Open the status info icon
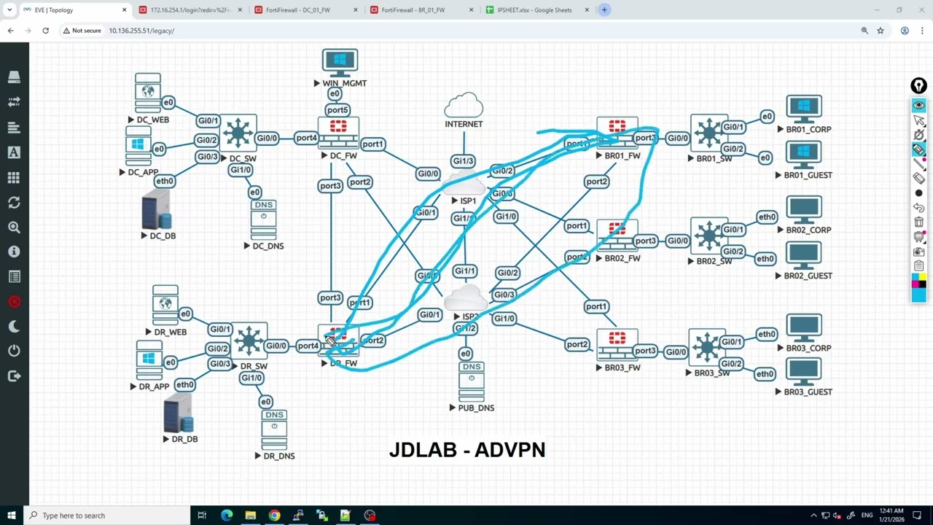933x525 pixels. pyautogui.click(x=14, y=252)
